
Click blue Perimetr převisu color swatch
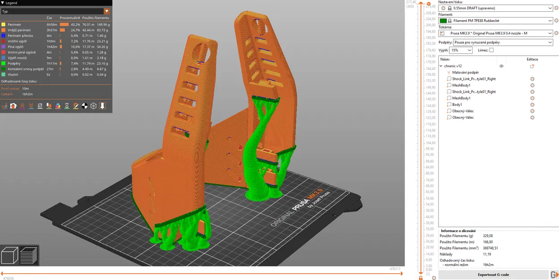(4, 35)
